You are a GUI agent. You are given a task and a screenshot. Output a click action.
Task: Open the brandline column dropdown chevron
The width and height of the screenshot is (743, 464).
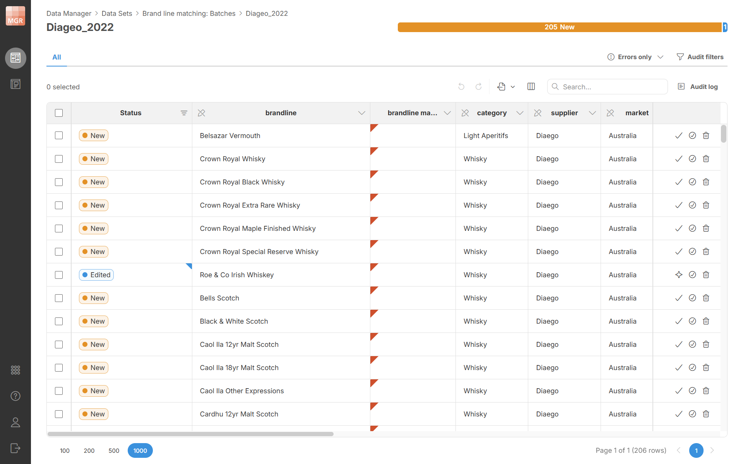(361, 113)
